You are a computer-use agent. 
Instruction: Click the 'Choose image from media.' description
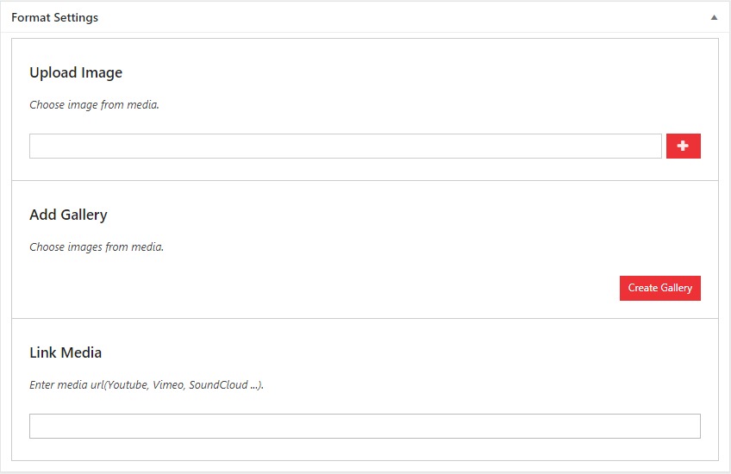[94, 105]
